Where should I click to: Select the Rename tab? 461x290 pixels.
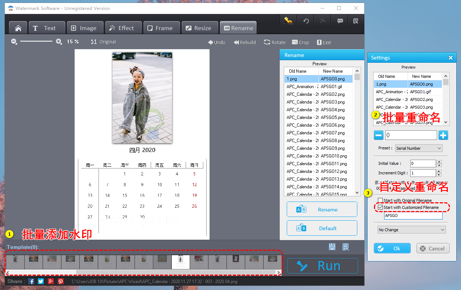[x=238, y=28]
